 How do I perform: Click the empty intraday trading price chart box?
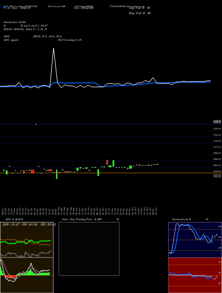(x=89, y=249)
